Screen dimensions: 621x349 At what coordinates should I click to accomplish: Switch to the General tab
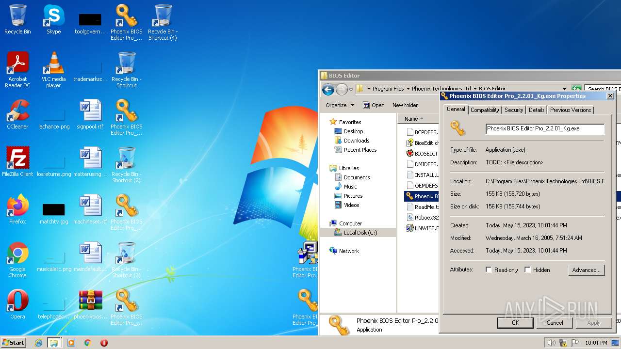[456, 109]
